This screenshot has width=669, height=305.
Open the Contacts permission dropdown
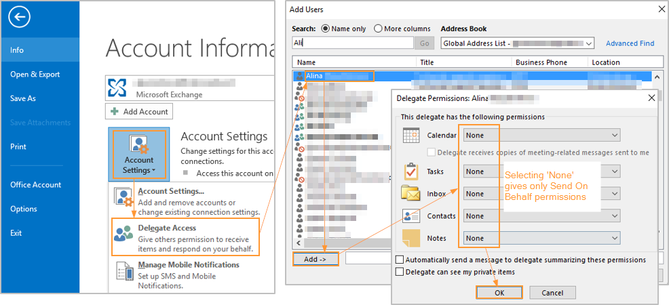(x=541, y=216)
